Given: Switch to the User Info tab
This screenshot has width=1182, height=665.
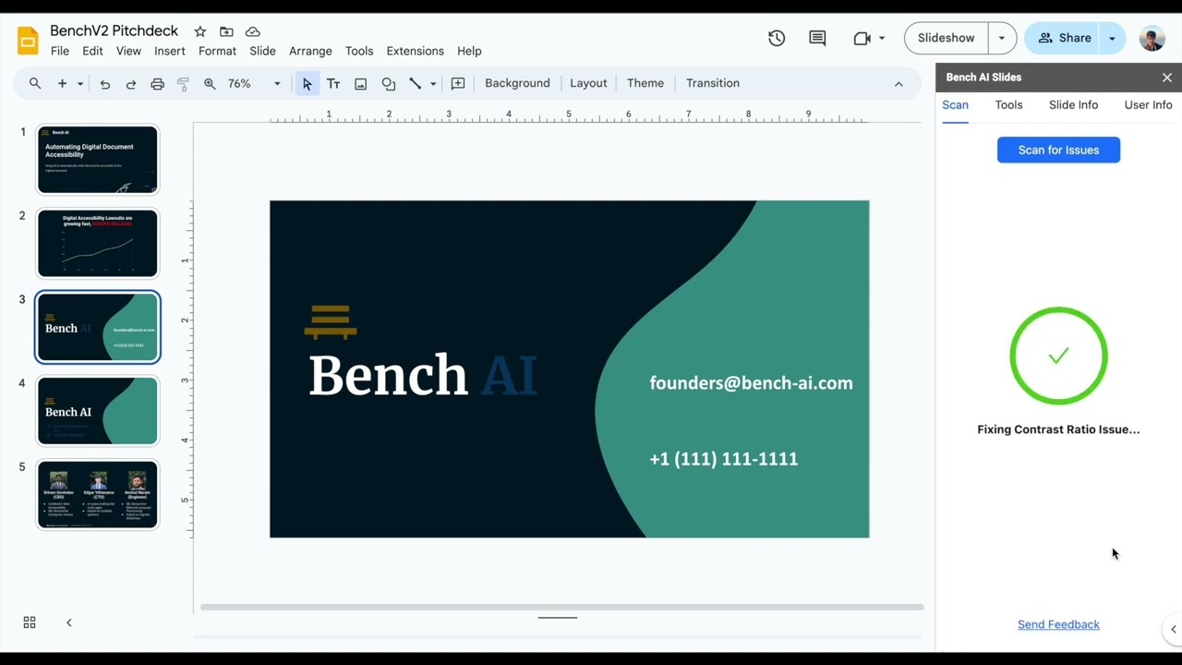Looking at the screenshot, I should click(x=1148, y=105).
